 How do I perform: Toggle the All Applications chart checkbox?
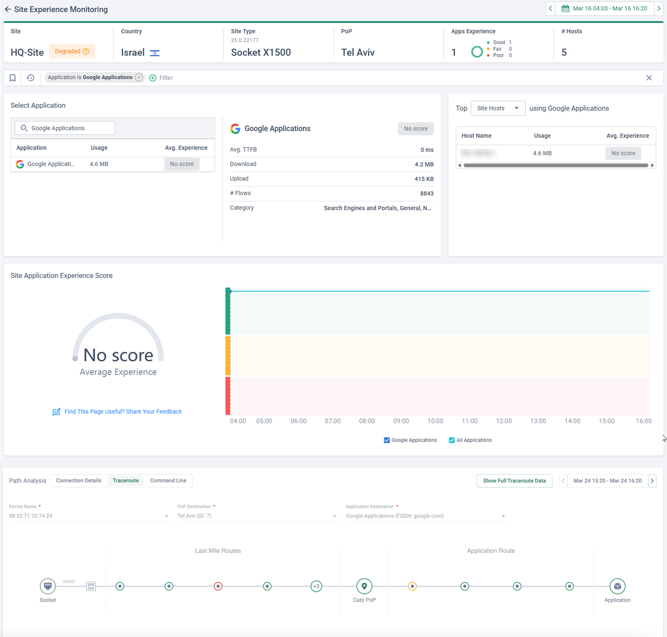click(x=452, y=440)
